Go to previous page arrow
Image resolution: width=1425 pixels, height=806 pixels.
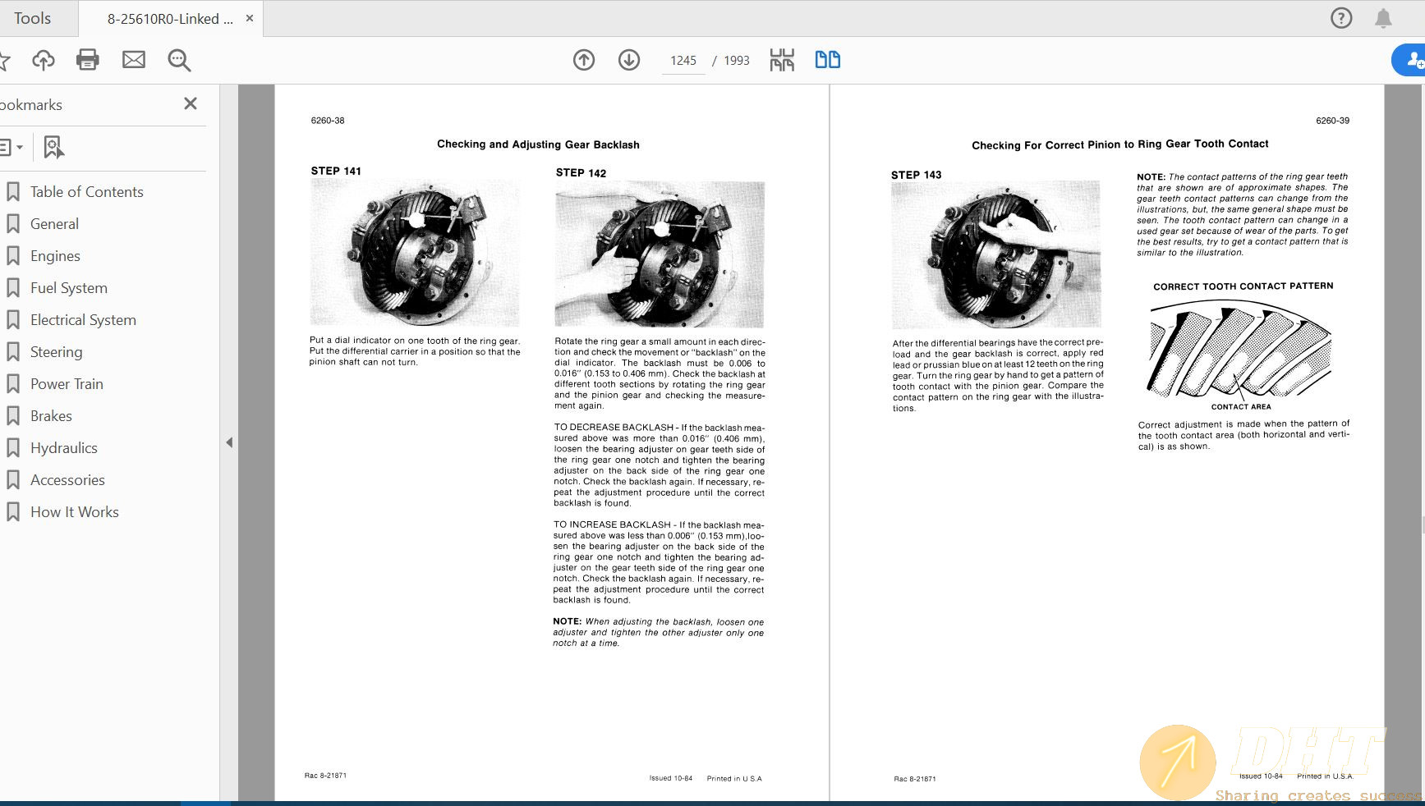tap(584, 60)
